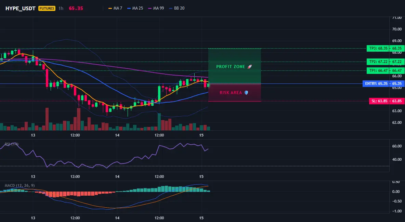
Task: Click the 69.00 price axis label
Action: coord(397,41)
